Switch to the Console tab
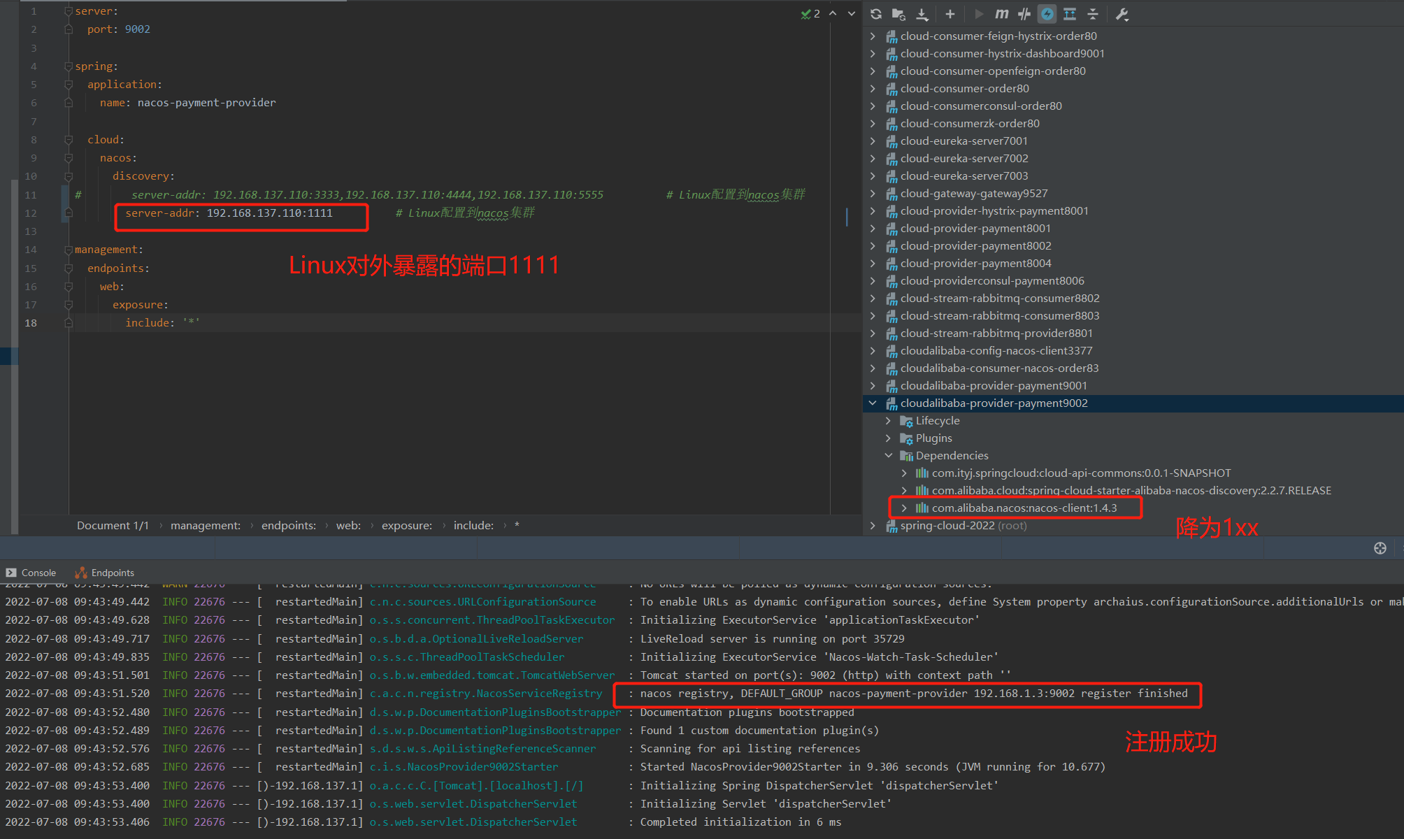This screenshot has height=839, width=1404. point(31,573)
